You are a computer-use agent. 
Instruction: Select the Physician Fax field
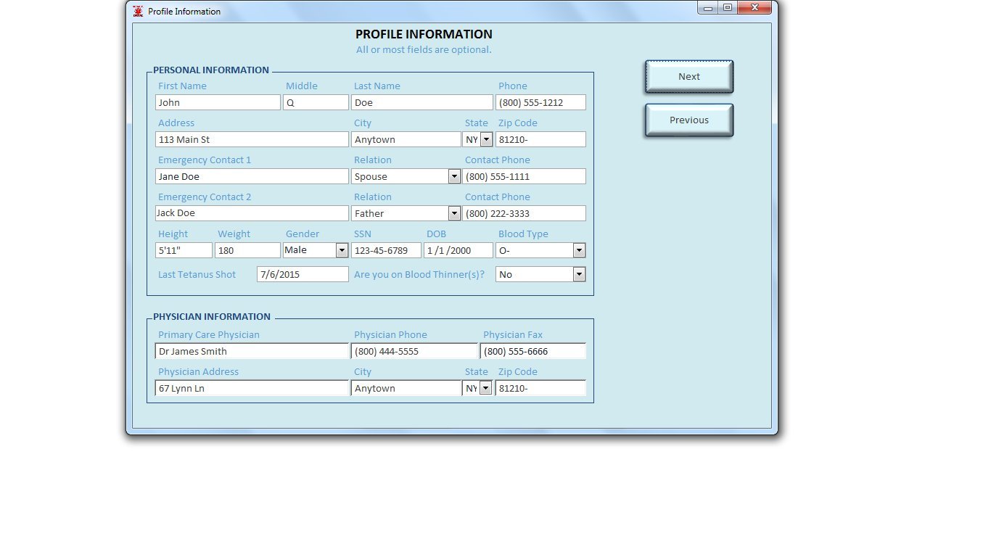[533, 351]
